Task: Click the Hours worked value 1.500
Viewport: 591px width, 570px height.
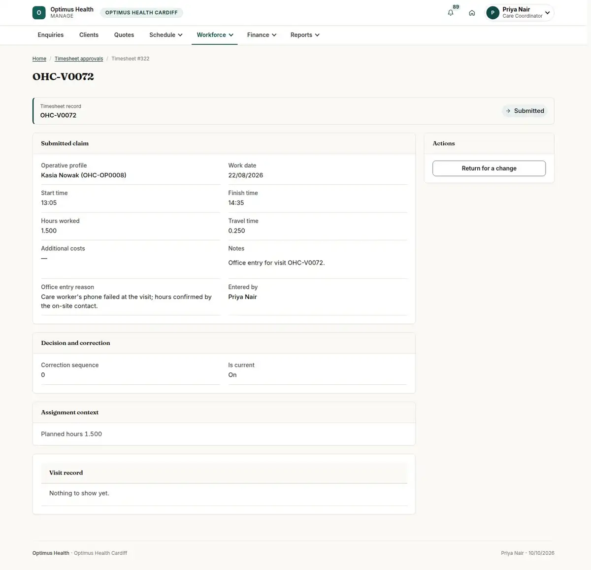Action: [49, 231]
